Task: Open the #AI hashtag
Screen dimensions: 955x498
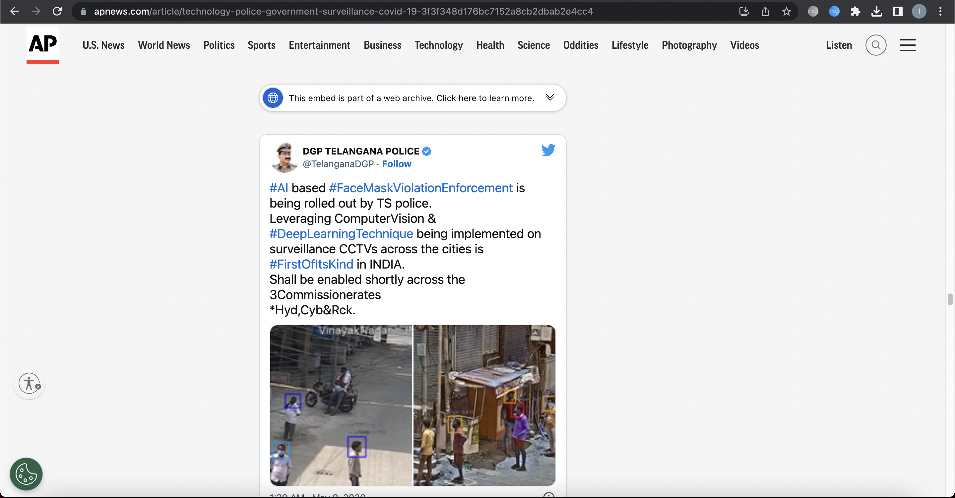Action: click(279, 188)
